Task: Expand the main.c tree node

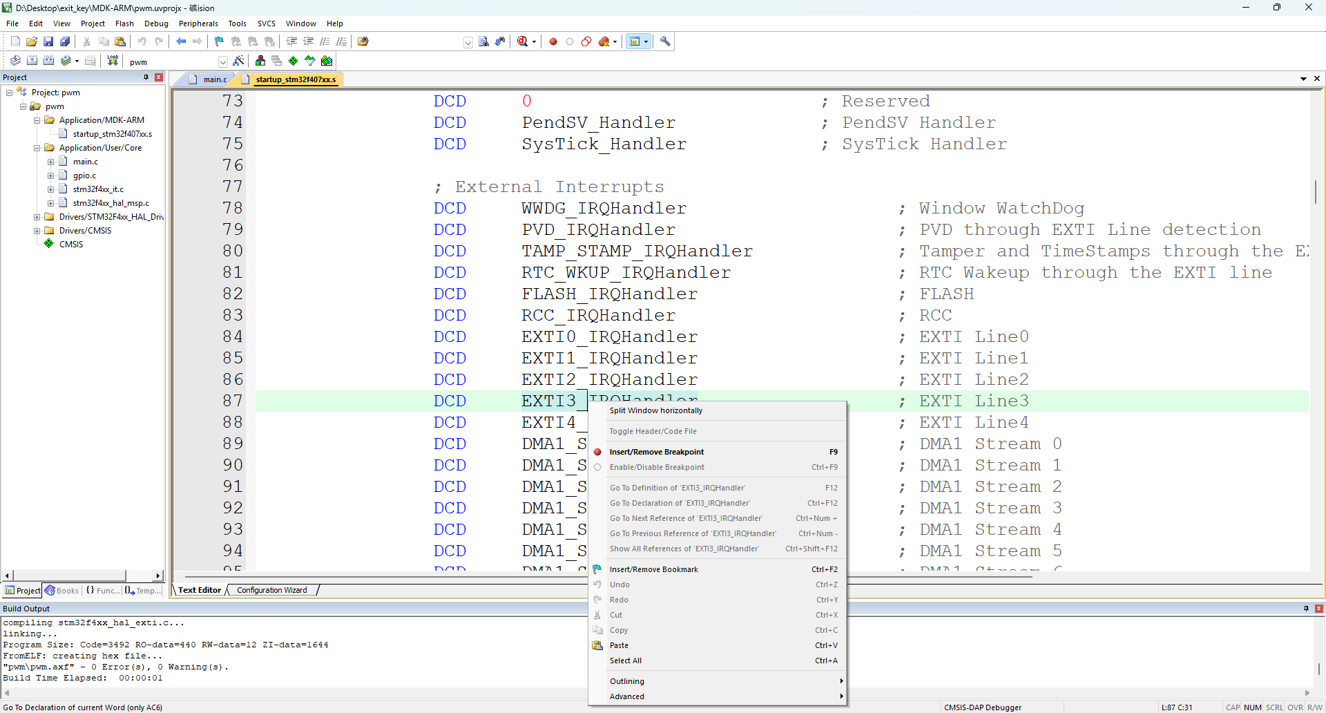Action: click(x=50, y=162)
